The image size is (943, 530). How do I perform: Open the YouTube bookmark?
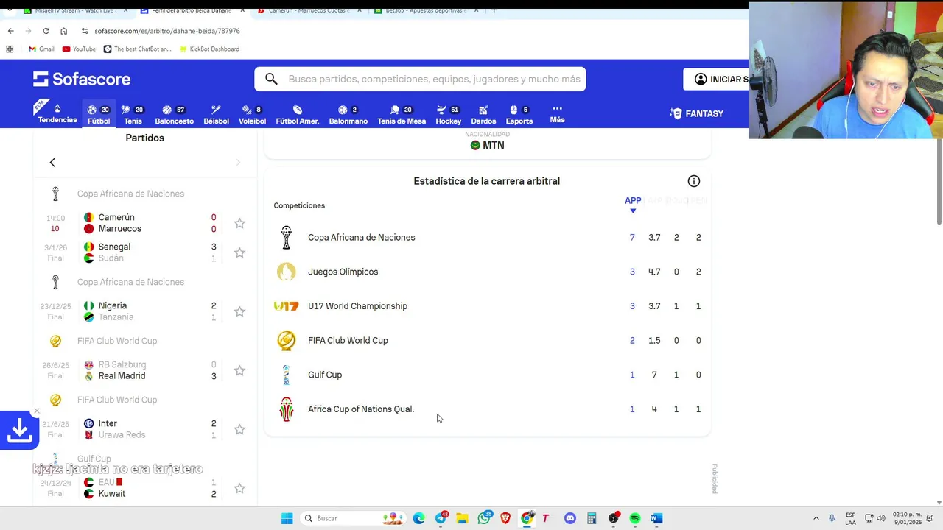click(79, 49)
